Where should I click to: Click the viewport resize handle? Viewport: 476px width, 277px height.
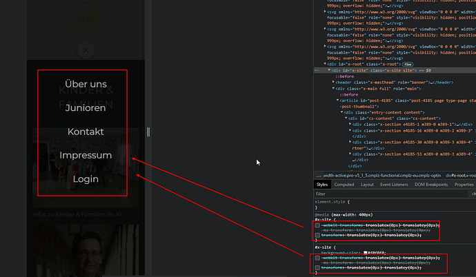(148, 132)
